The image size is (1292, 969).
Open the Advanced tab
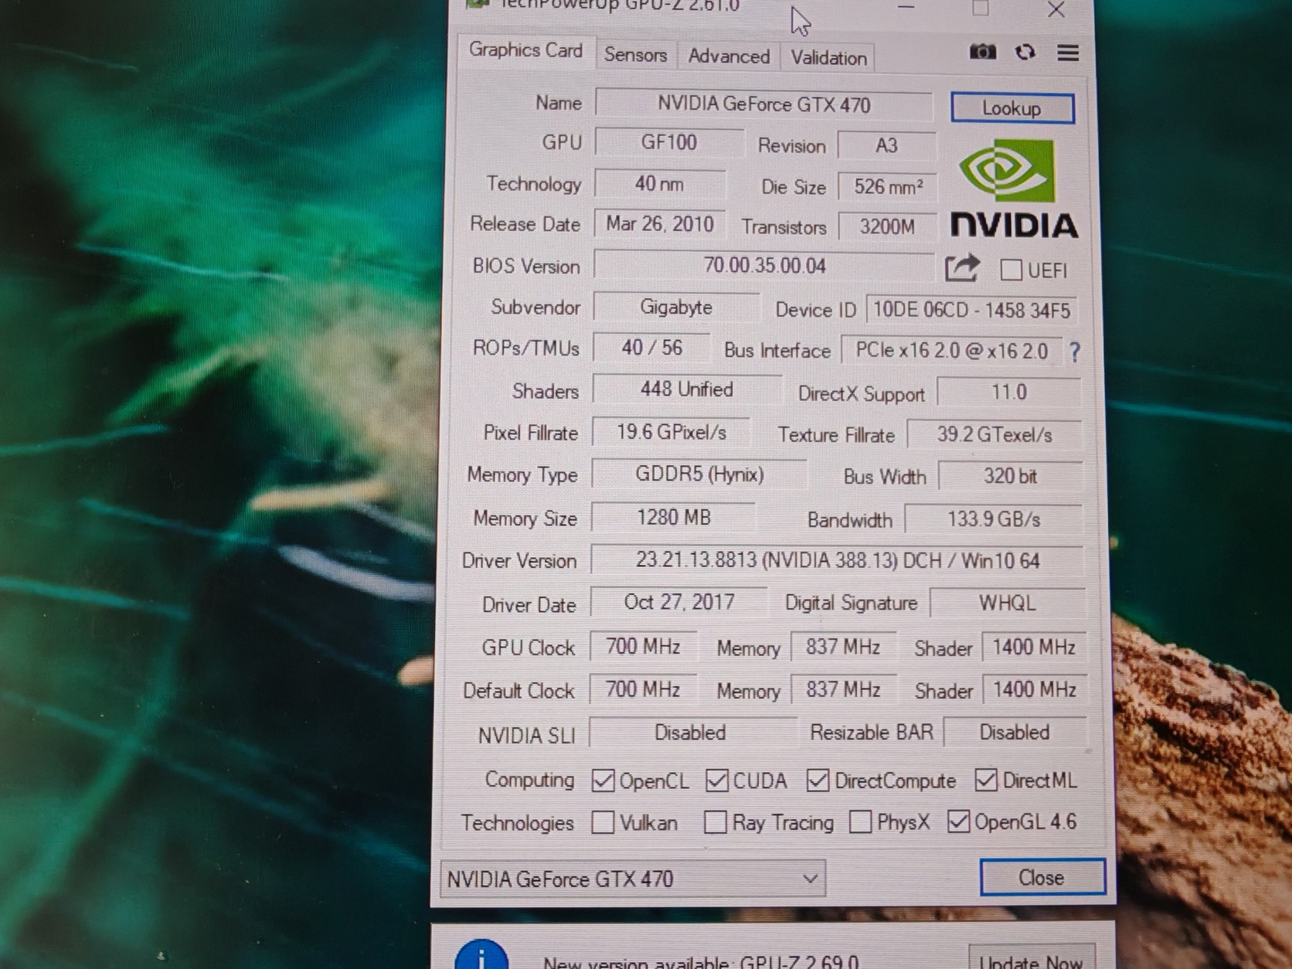click(x=729, y=56)
